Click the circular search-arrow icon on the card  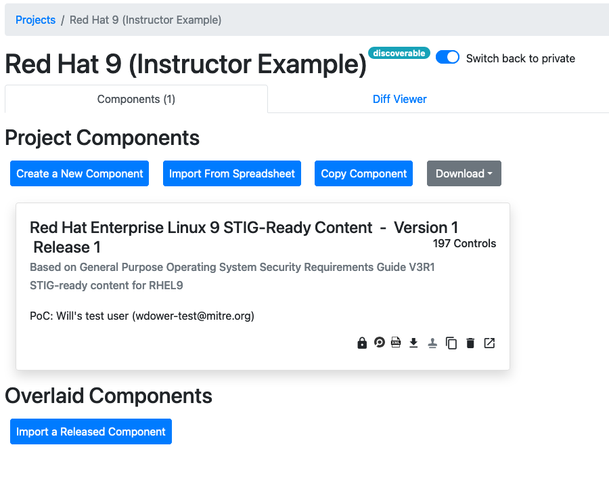tap(380, 343)
